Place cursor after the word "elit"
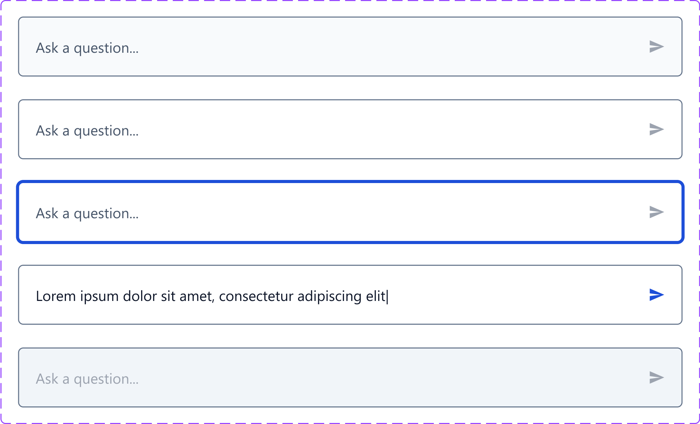The width and height of the screenshot is (700, 424). tap(386, 296)
